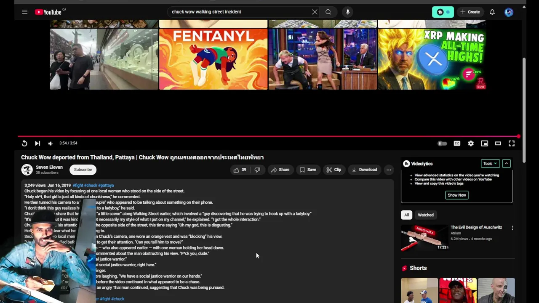Mute the video volume
The height and width of the screenshot is (303, 539).
51,144
